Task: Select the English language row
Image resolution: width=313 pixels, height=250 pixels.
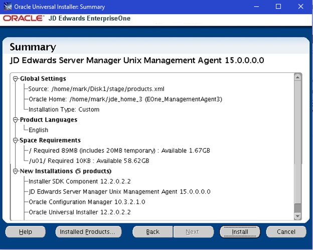Action: pos(38,130)
